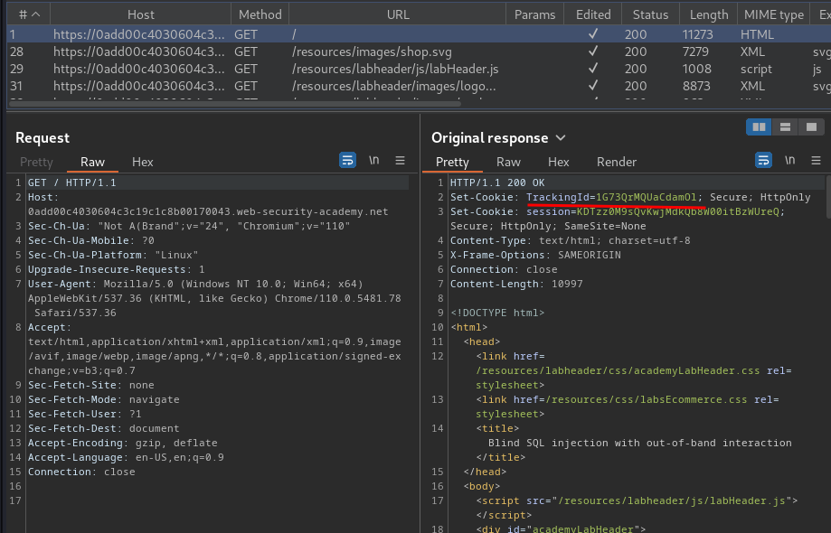This screenshot has width=831, height=533.
Task: Expand the Original response dropdown chevron
Action: click(561, 138)
